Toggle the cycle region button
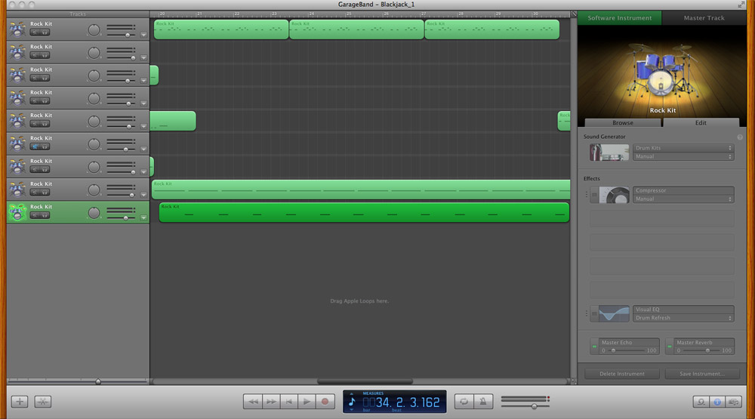 coord(464,401)
